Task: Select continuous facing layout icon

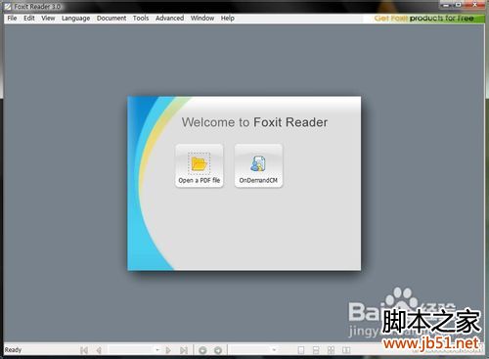Action: [x=331, y=350]
